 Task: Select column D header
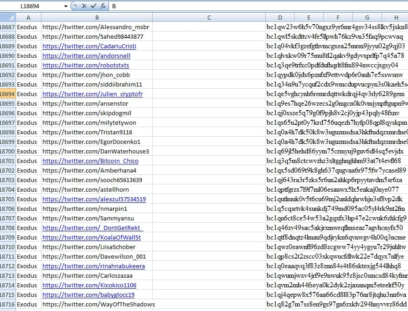[279, 17]
